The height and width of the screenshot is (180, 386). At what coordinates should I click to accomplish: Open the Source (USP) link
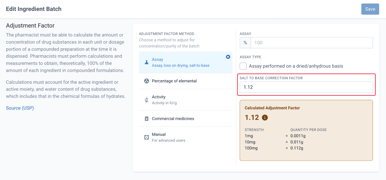pyautogui.click(x=20, y=108)
